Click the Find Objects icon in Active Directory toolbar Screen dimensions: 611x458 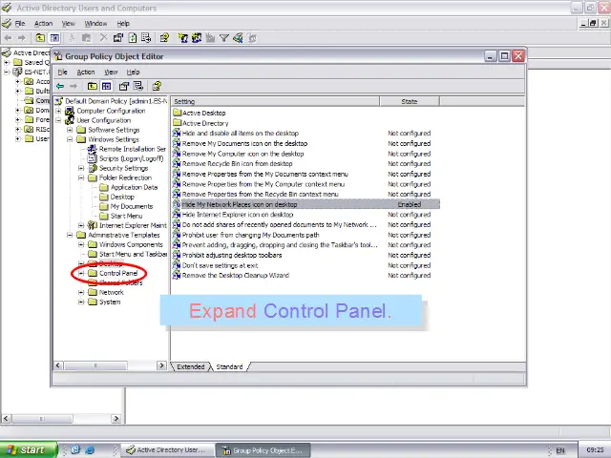(238, 38)
